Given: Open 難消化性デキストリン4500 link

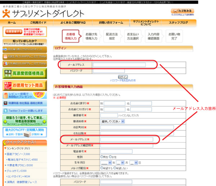Looking at the screenshot, I should [x=23, y=160].
